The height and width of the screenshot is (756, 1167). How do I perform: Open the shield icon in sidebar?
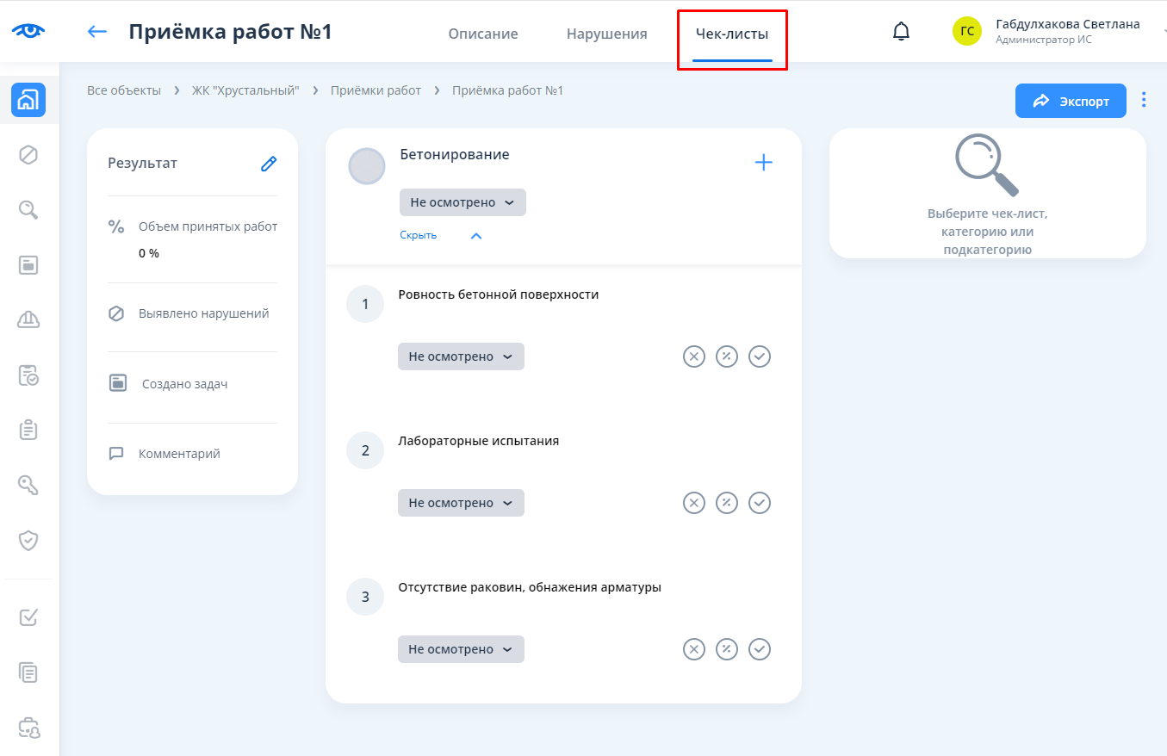[28, 540]
